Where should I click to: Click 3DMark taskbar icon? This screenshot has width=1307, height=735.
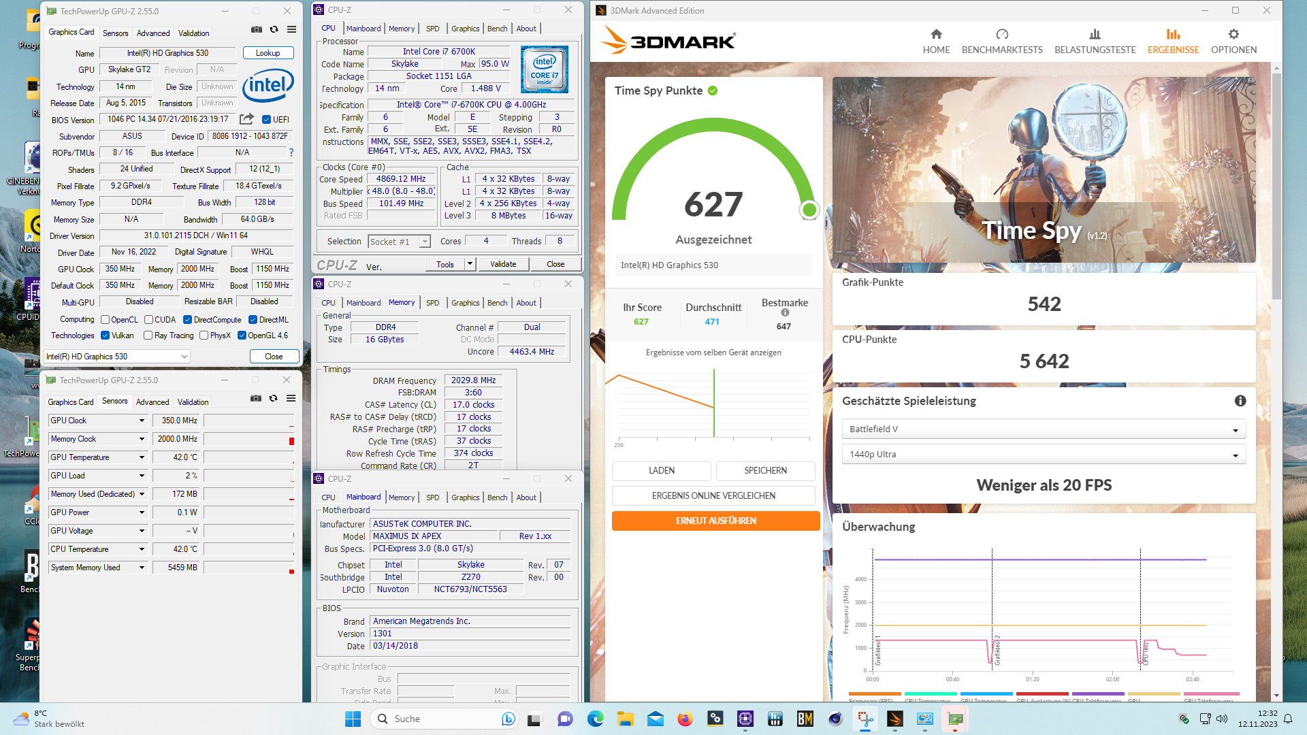click(x=894, y=719)
